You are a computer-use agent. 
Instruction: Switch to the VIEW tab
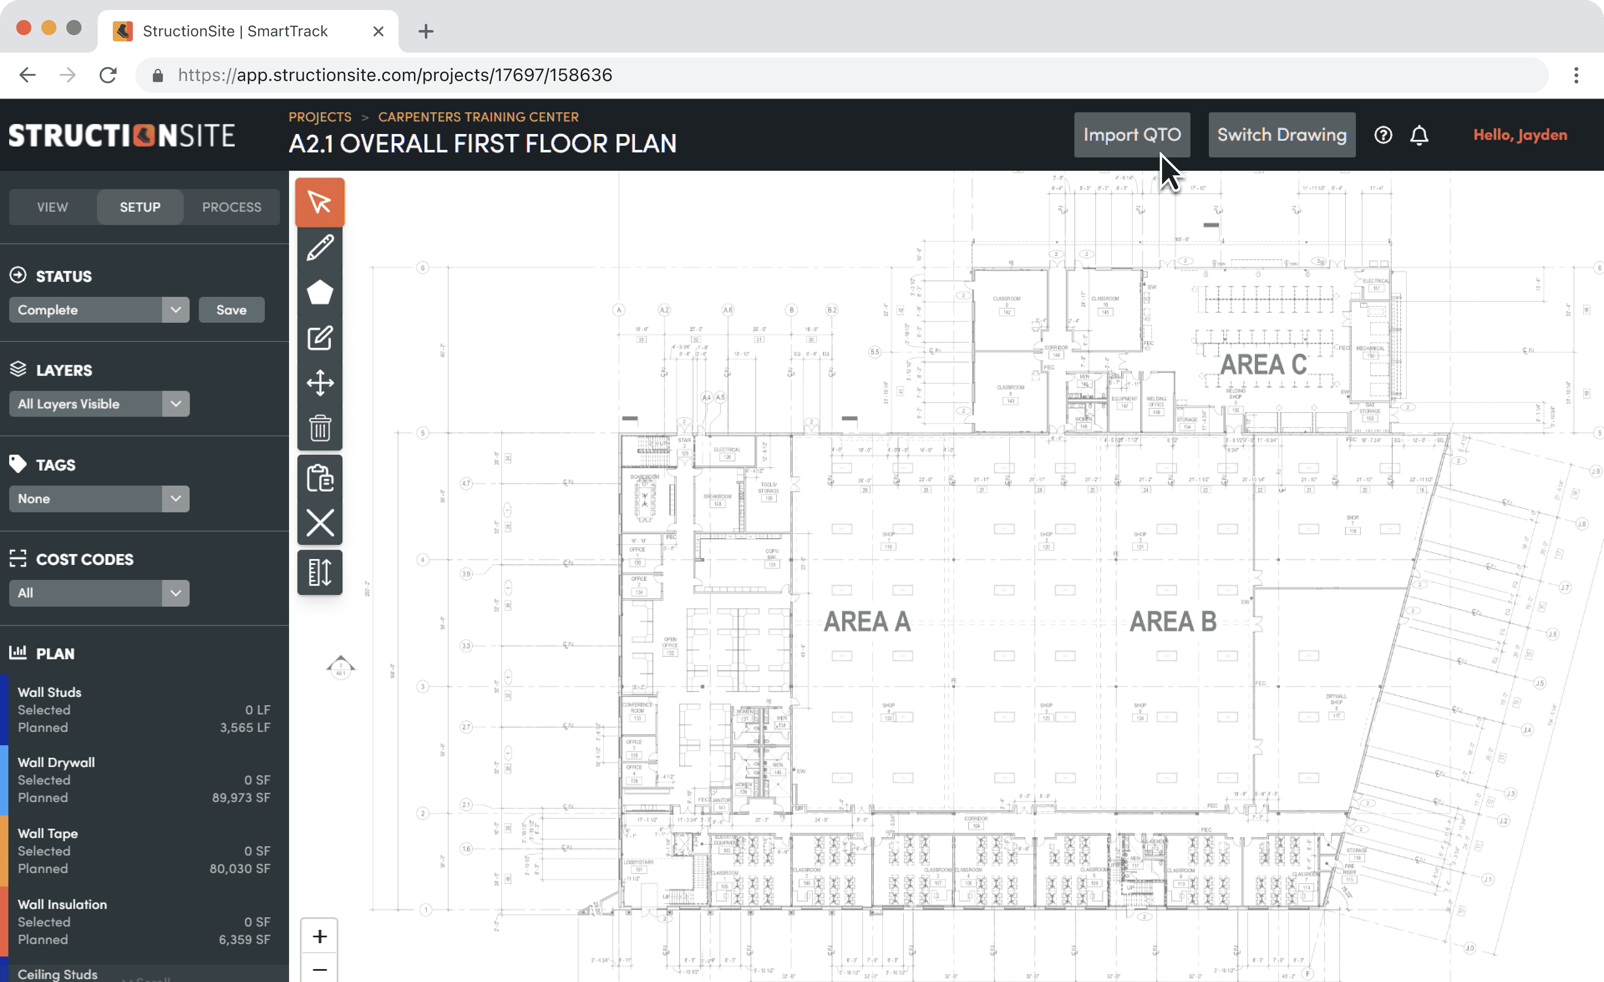click(x=53, y=207)
